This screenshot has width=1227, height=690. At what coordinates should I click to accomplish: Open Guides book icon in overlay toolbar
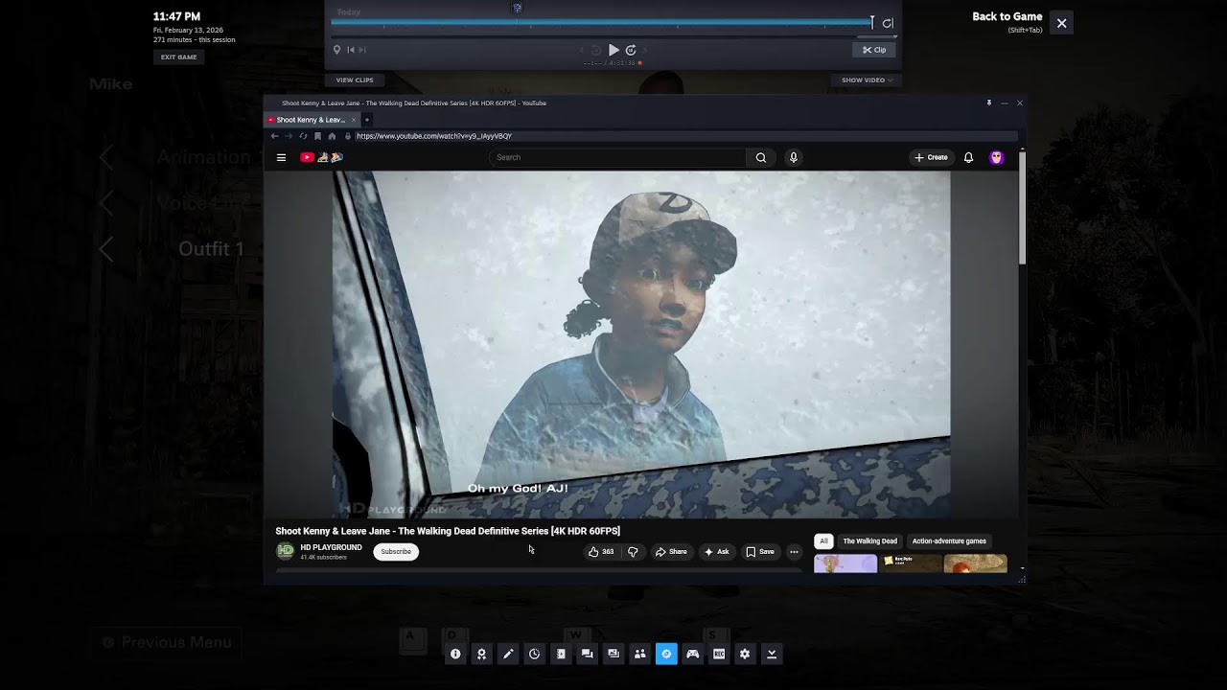pyautogui.click(x=561, y=654)
